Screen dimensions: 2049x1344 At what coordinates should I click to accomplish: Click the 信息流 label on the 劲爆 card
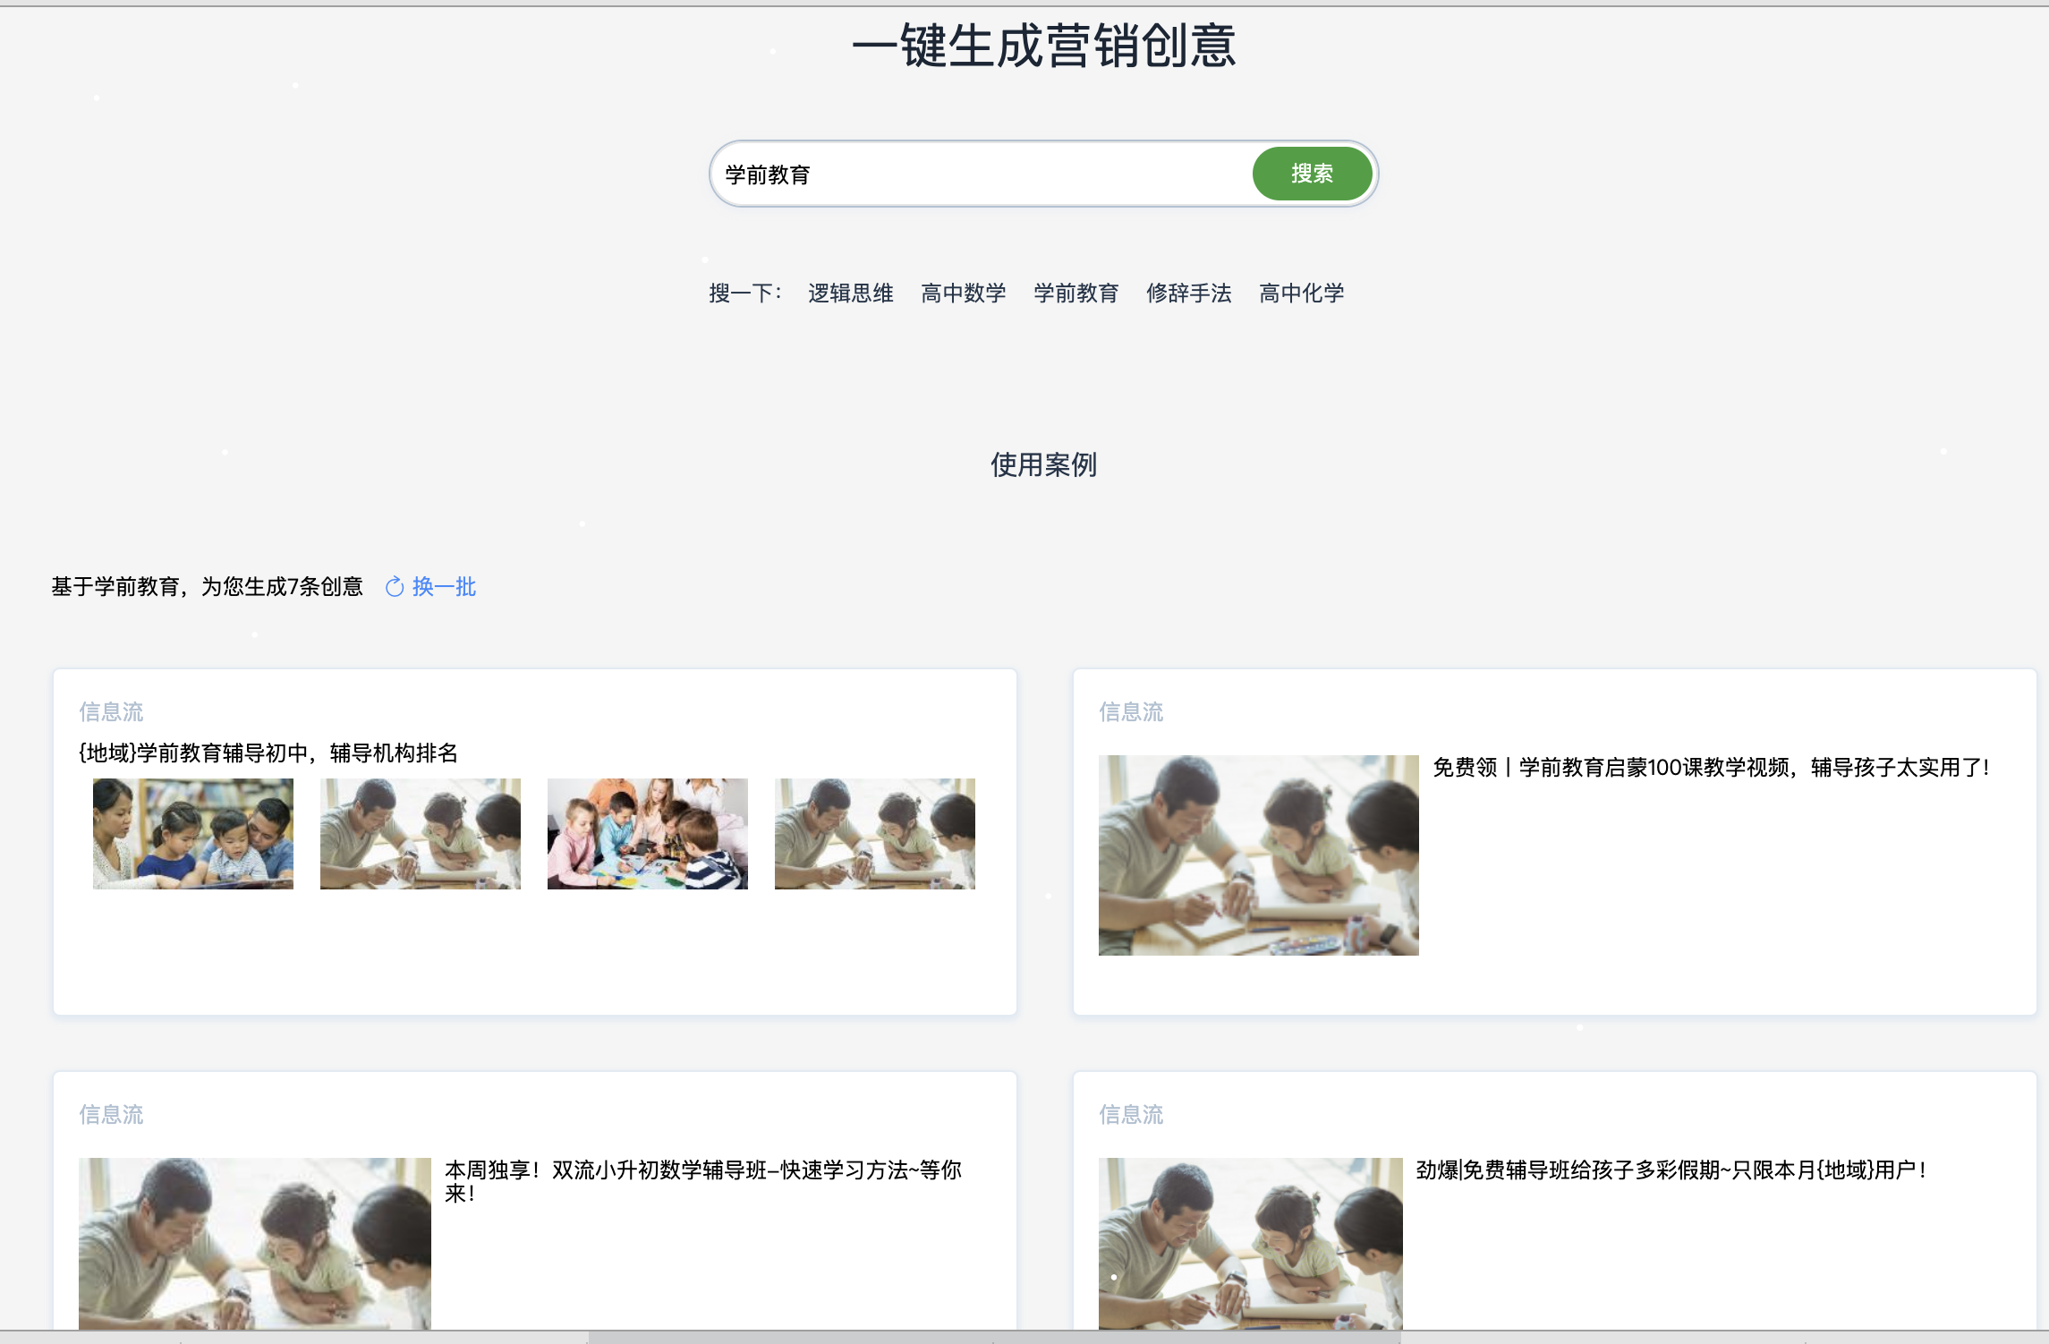1131,1114
